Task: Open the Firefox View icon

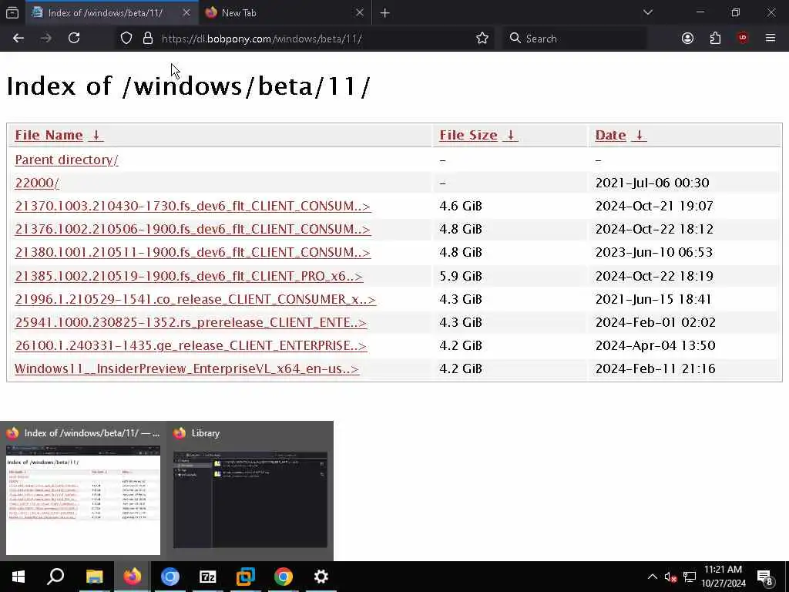Action: point(12,13)
